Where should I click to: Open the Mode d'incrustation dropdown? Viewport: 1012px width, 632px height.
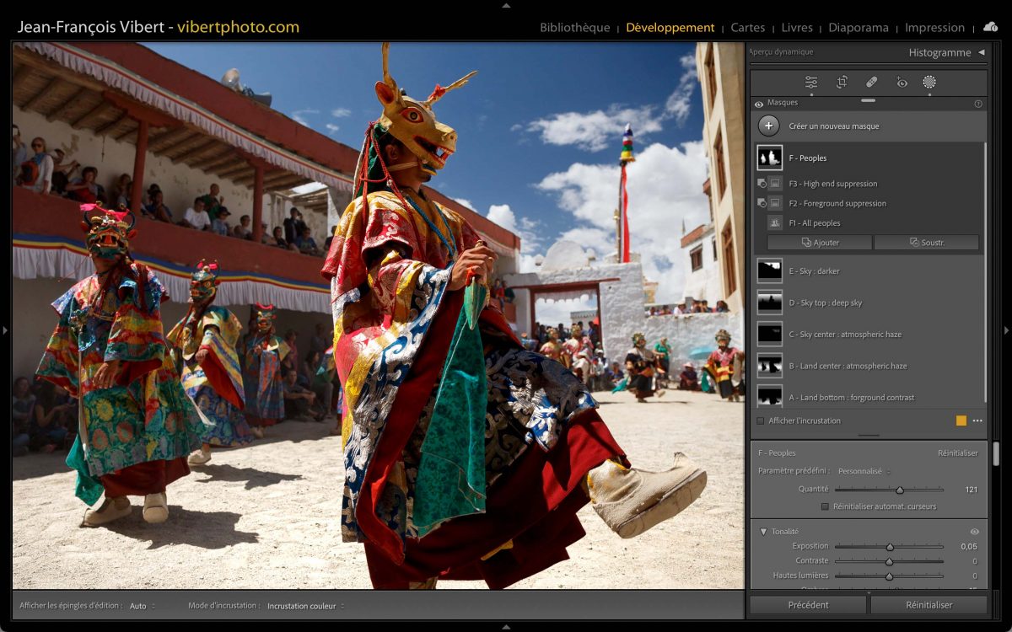305,606
